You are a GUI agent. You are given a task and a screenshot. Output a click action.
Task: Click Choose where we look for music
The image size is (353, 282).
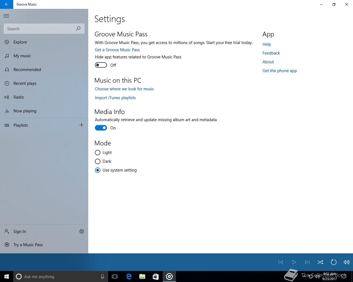[124, 89]
